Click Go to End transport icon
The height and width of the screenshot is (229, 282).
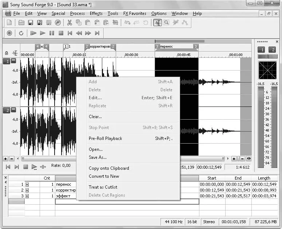[97, 33]
